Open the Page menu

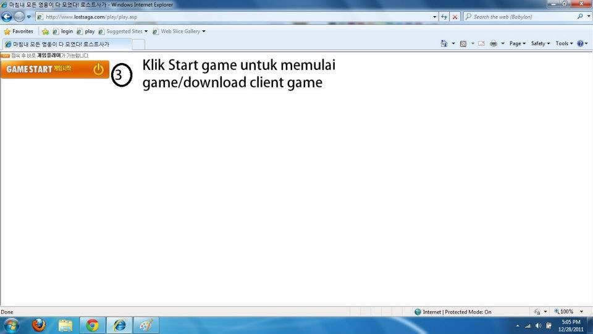click(x=518, y=43)
